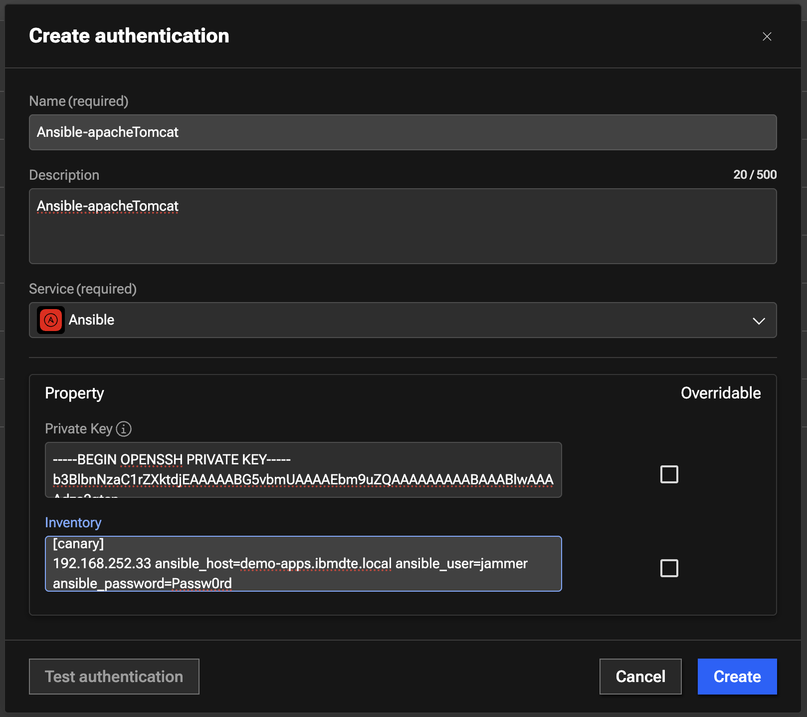The height and width of the screenshot is (717, 807).
Task: Click the Ansible logo in Service field
Action: (51, 320)
